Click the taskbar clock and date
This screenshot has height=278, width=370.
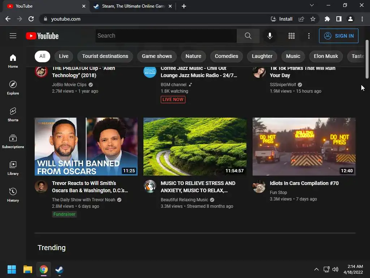[353, 269]
